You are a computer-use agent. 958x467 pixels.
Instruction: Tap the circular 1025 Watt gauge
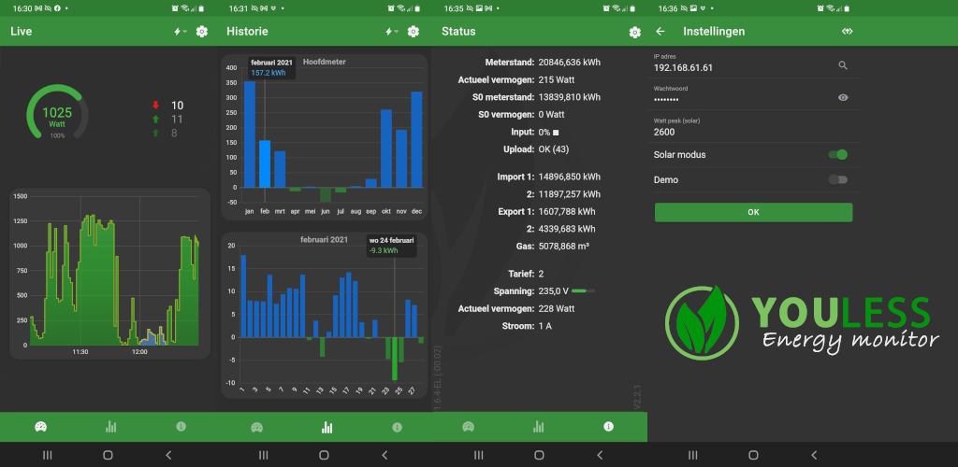[57, 117]
